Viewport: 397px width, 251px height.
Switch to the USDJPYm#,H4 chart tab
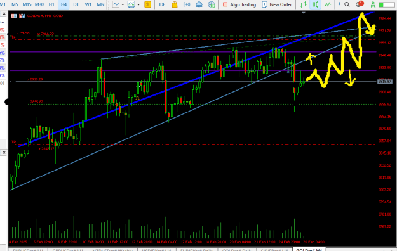[156, 250]
